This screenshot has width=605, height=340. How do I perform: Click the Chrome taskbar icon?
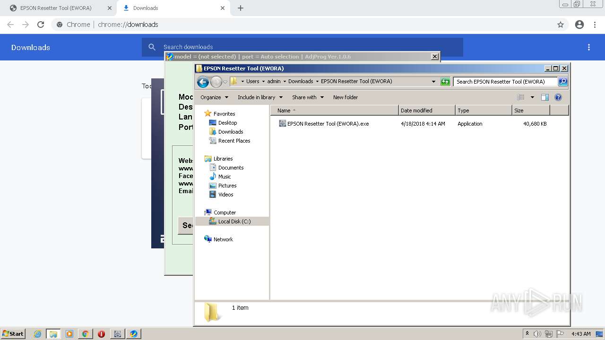tap(86, 334)
